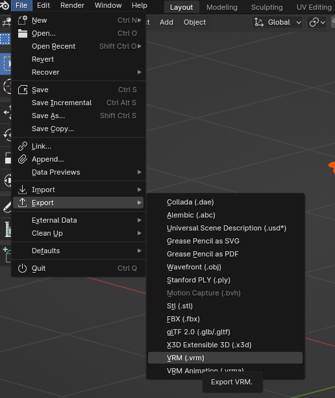Click the Import download-arrow icon
The width and height of the screenshot is (335, 398).
(22, 190)
